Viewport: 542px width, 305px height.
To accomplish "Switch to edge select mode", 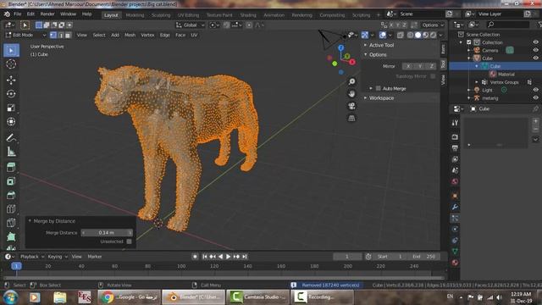I will click(x=61, y=35).
